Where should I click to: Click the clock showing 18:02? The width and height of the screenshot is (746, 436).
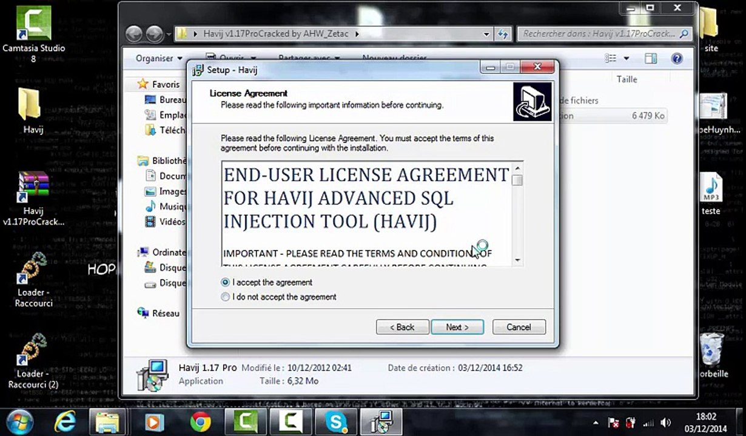tap(707, 417)
